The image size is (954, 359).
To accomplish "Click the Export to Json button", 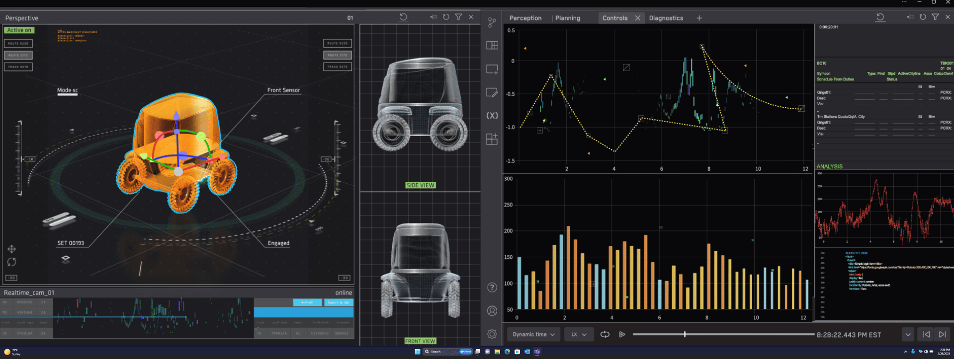I will tap(339, 302).
